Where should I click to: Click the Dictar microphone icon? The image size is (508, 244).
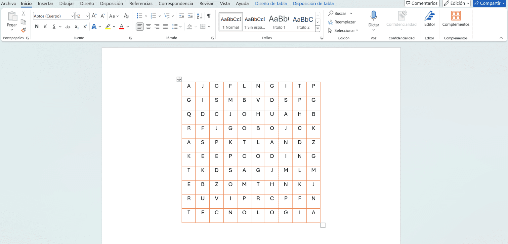coord(374,16)
